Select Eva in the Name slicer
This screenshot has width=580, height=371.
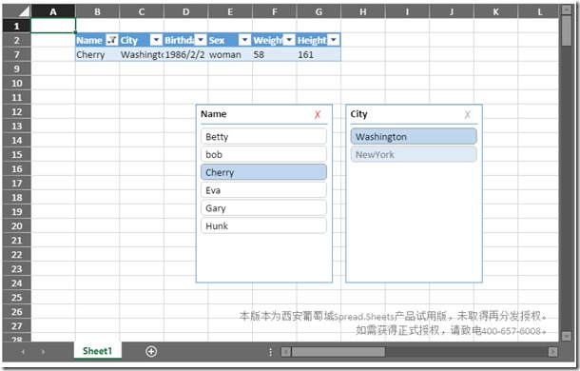tap(263, 190)
